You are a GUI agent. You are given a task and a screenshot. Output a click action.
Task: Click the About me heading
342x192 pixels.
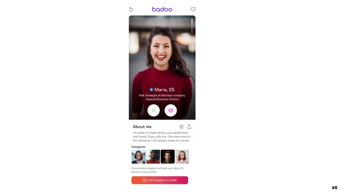click(142, 127)
